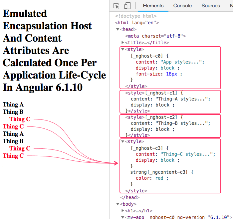Activate the inspect element picker icon
This screenshot has width=233, height=219.
(x=116, y=6)
